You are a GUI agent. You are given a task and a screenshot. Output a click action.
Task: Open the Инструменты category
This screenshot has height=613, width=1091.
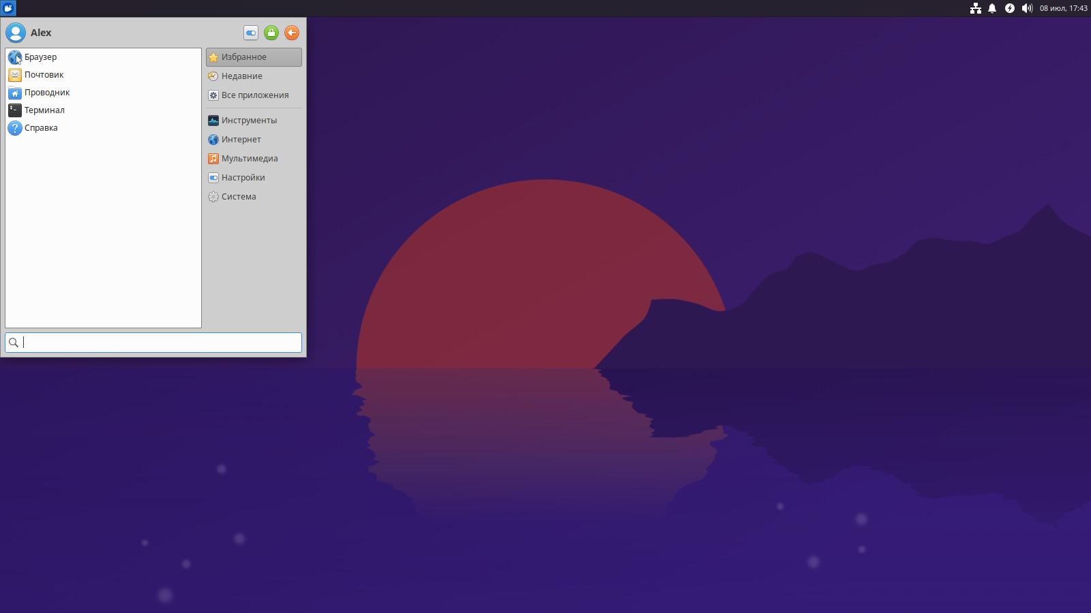click(x=254, y=121)
